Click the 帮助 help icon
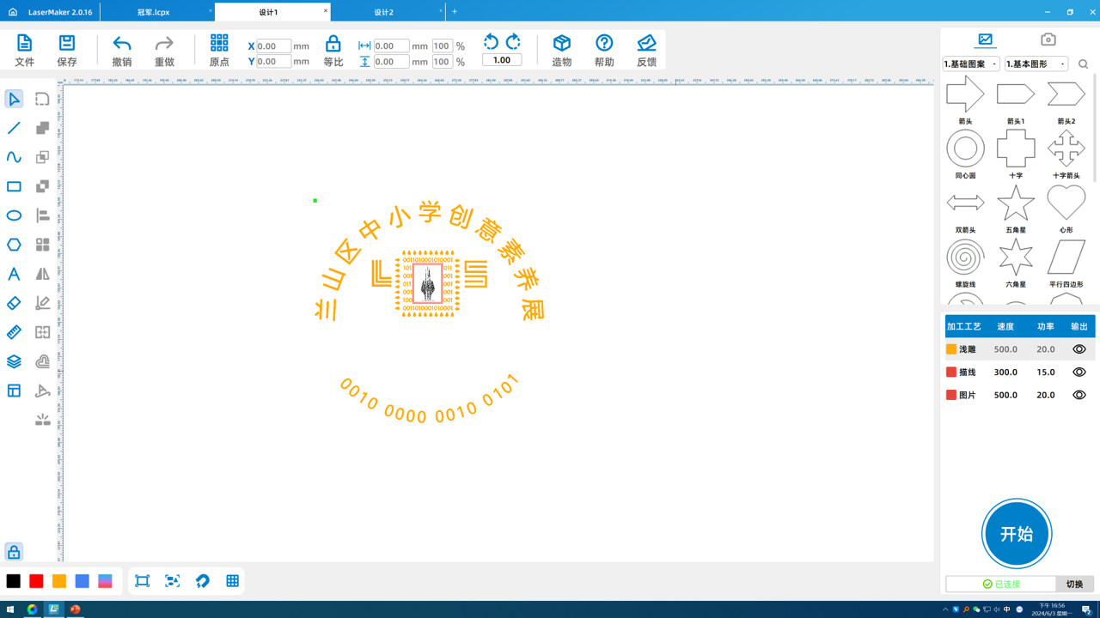The height and width of the screenshot is (618, 1100). tap(603, 49)
